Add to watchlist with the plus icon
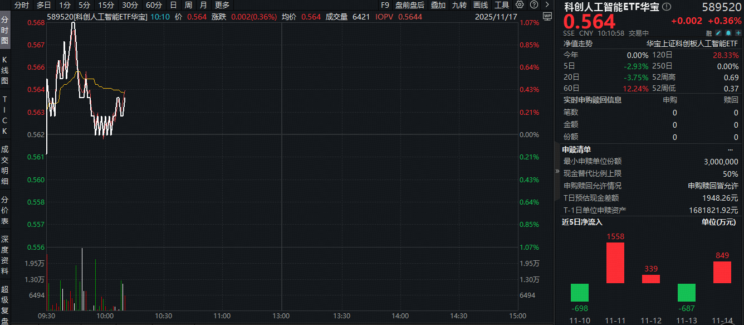 (x=737, y=33)
